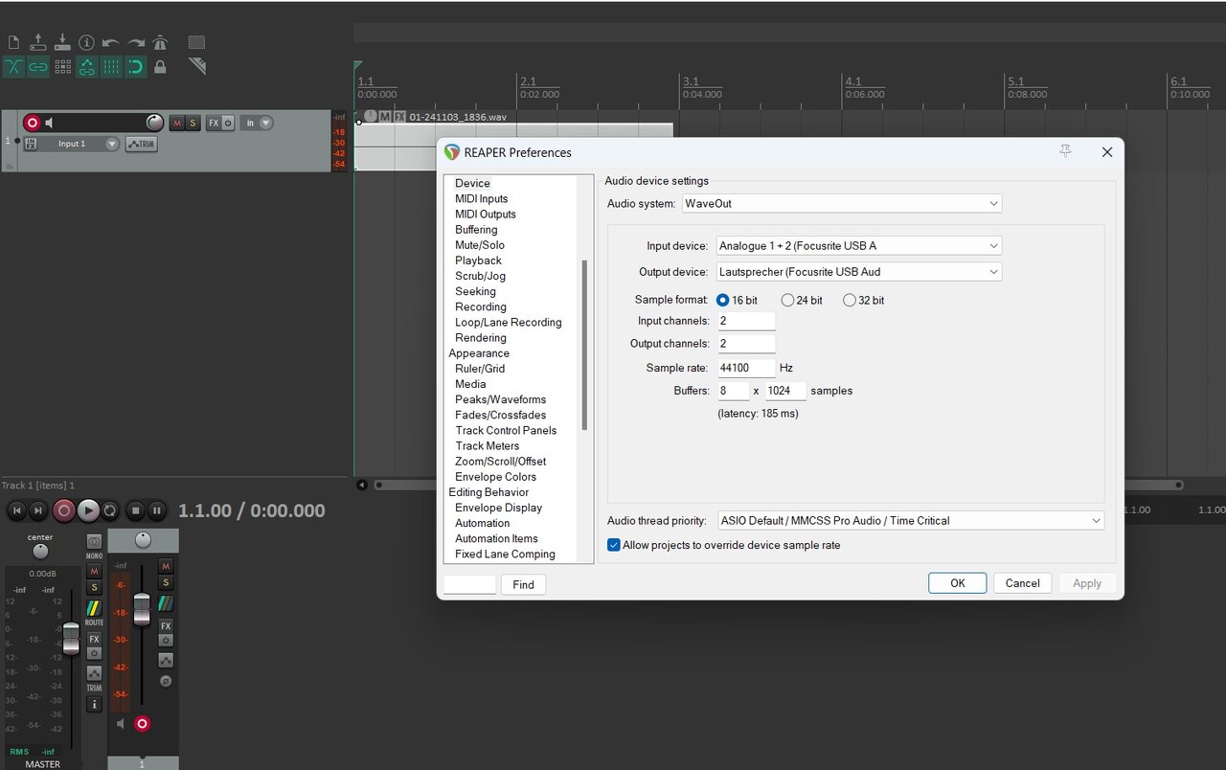The image size is (1226, 770).
Task: Open Track 1 'in' record mode dropdown
Action: click(x=257, y=123)
